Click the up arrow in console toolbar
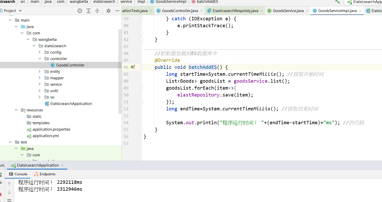 point(9,183)
